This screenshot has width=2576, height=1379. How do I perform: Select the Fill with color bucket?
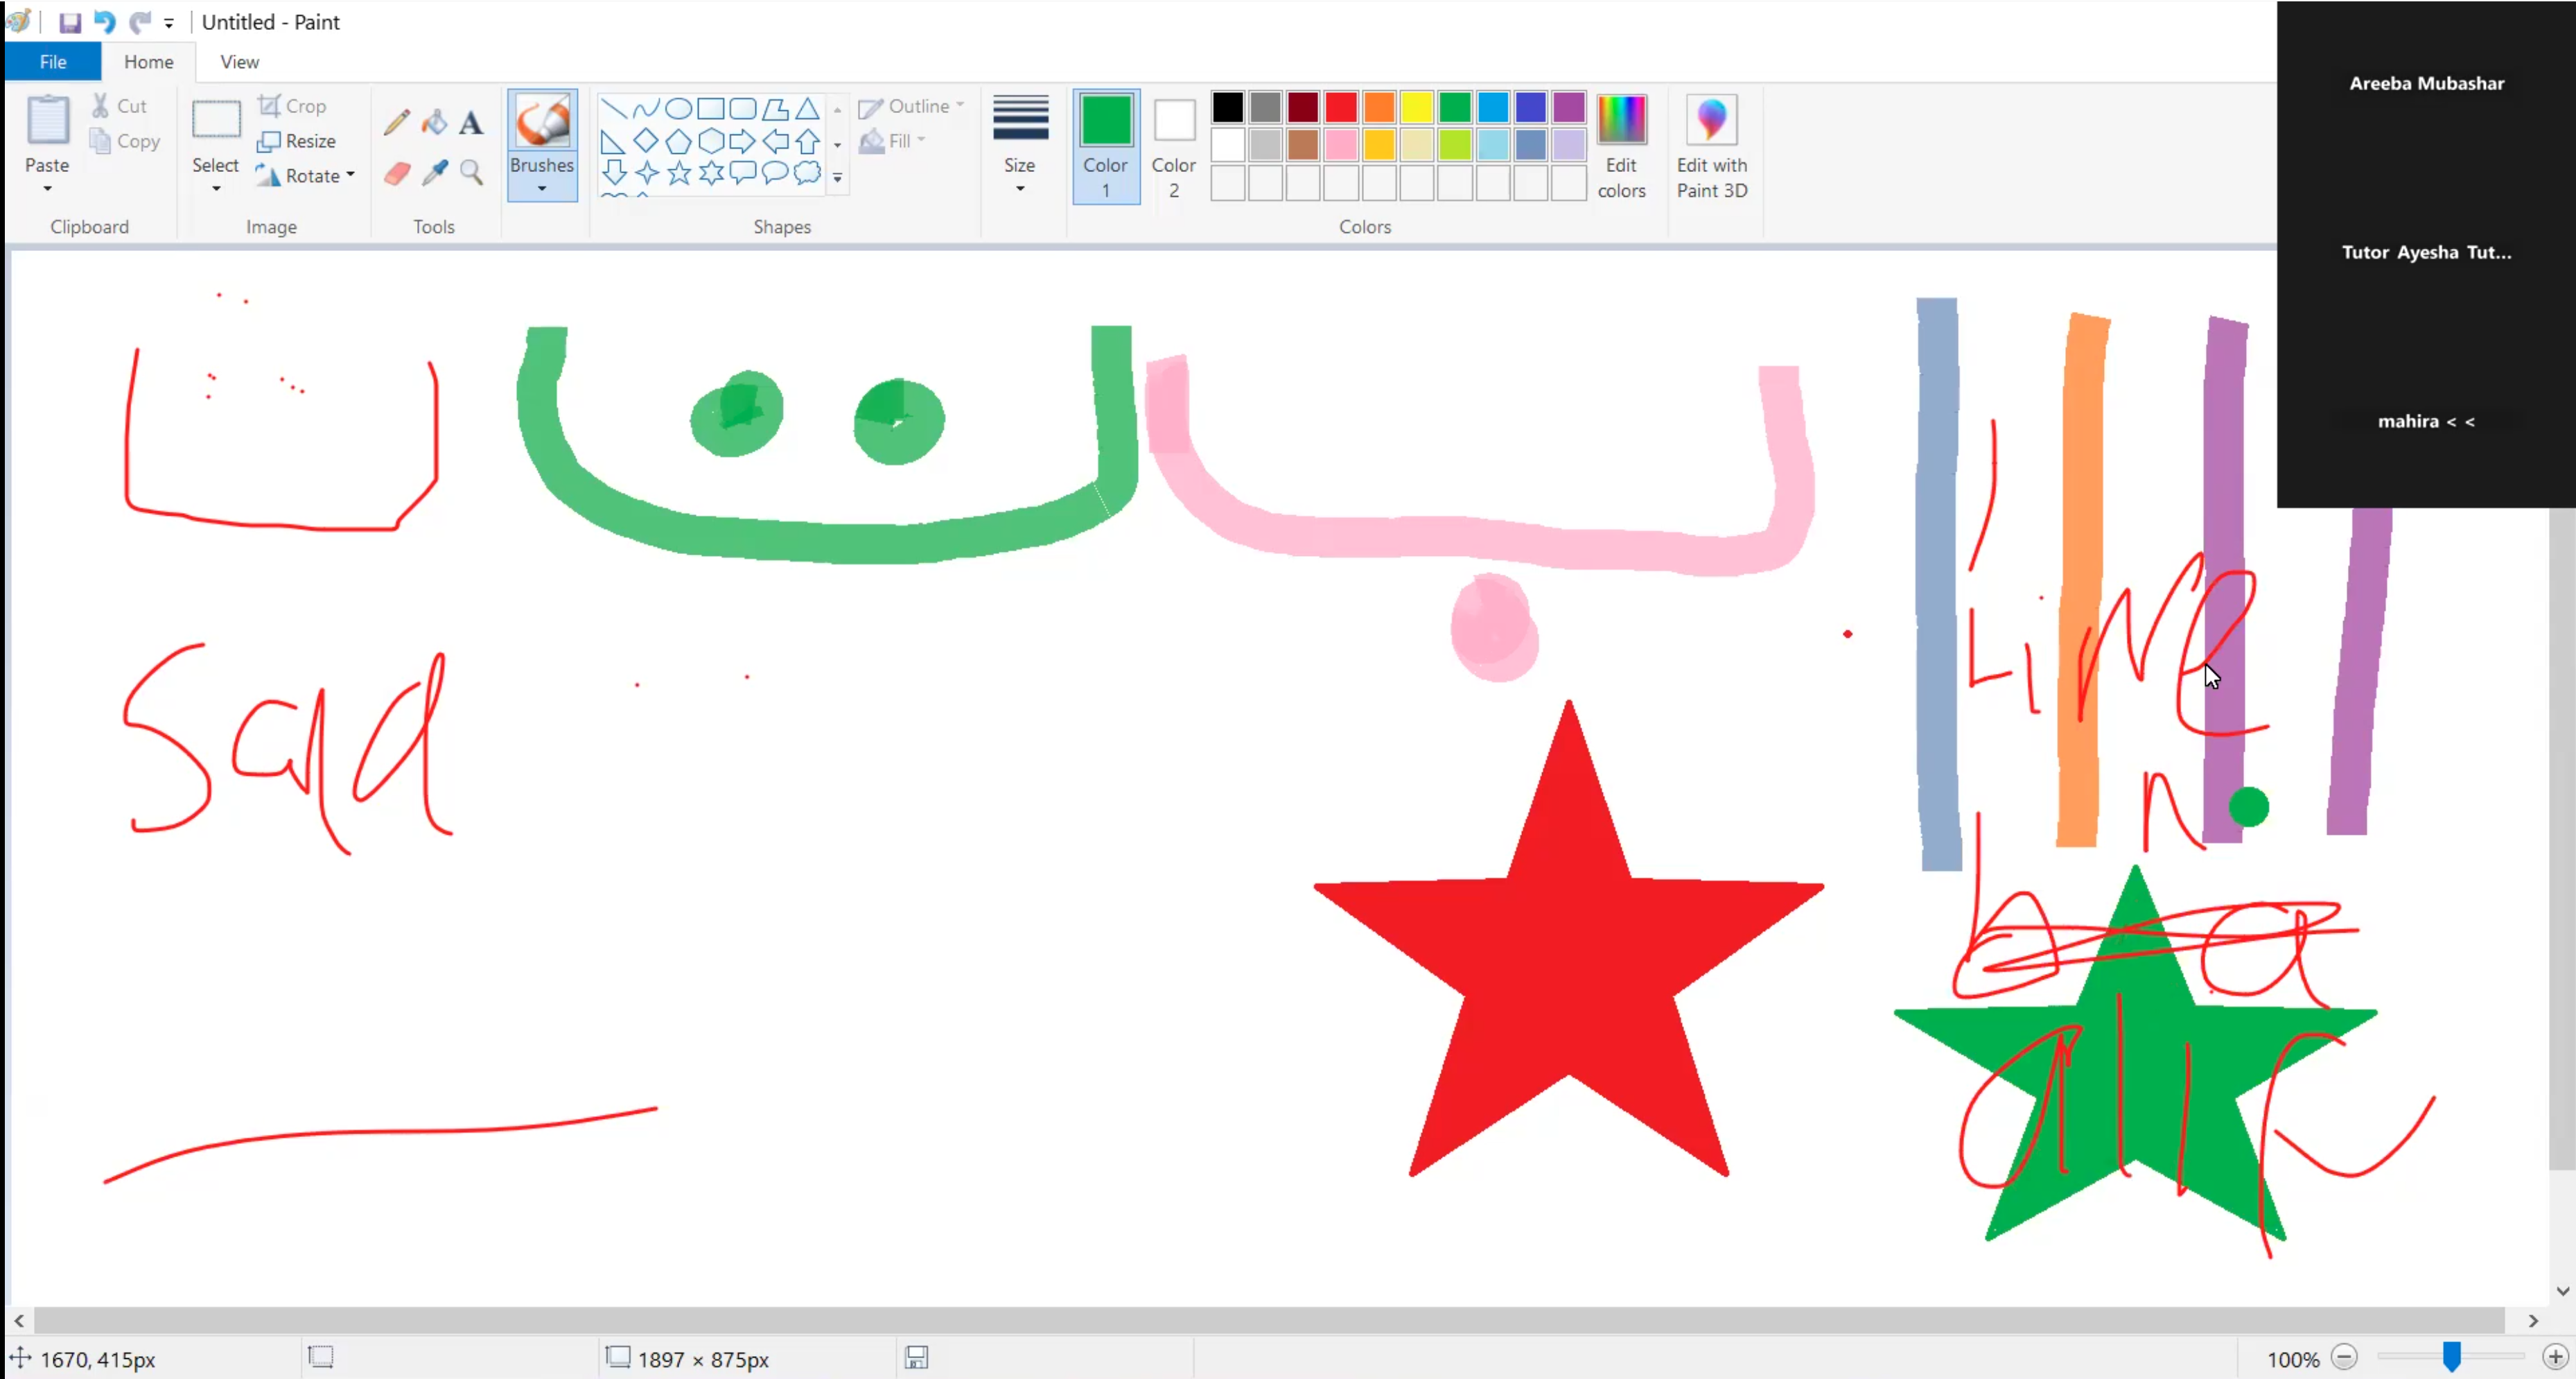[x=434, y=122]
